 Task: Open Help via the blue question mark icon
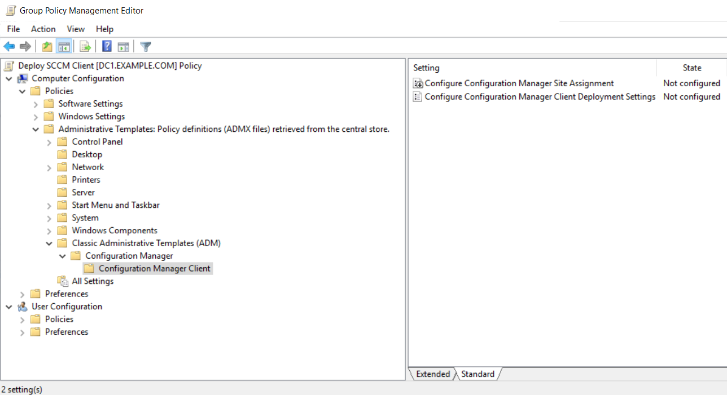pos(107,47)
